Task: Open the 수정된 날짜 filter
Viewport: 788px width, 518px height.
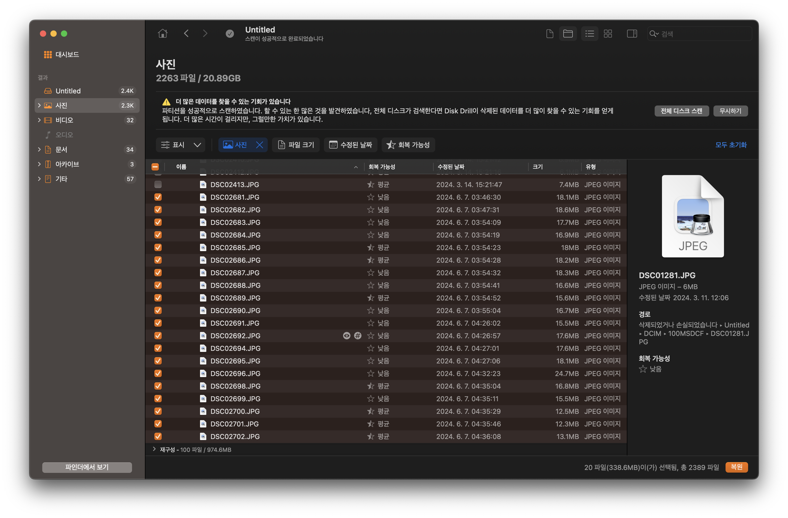Action: 350,145
